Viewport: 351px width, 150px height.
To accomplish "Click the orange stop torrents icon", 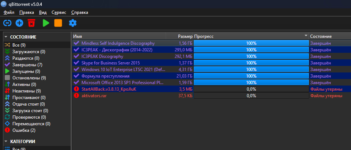I will point(58,23).
